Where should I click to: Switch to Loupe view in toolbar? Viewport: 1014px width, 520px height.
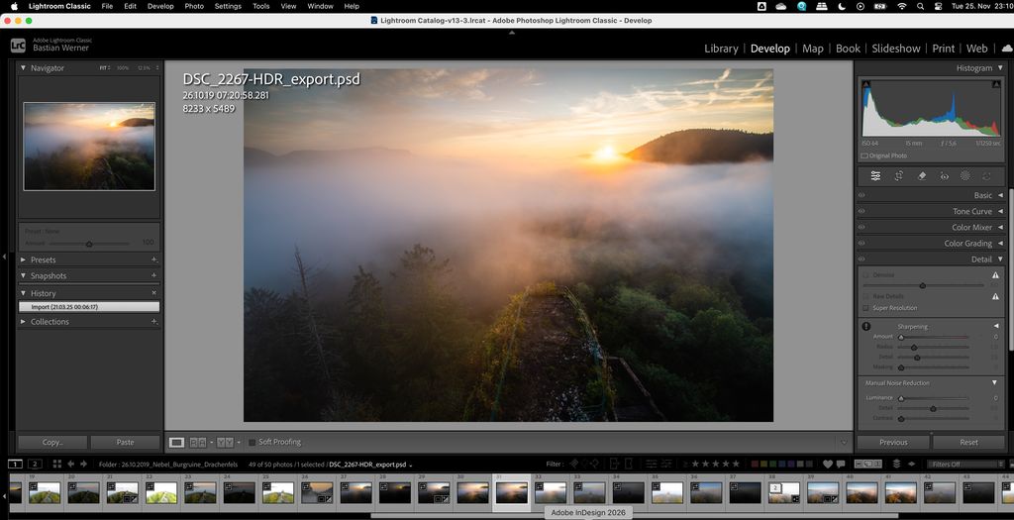click(176, 442)
